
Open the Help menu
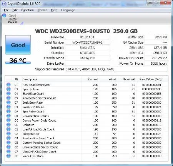click(54, 10)
